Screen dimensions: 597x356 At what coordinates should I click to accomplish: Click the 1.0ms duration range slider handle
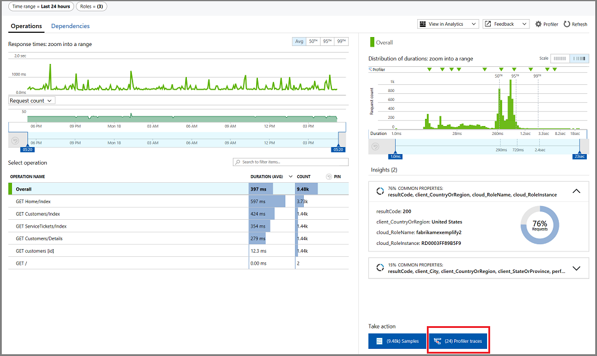pyautogui.click(x=395, y=156)
